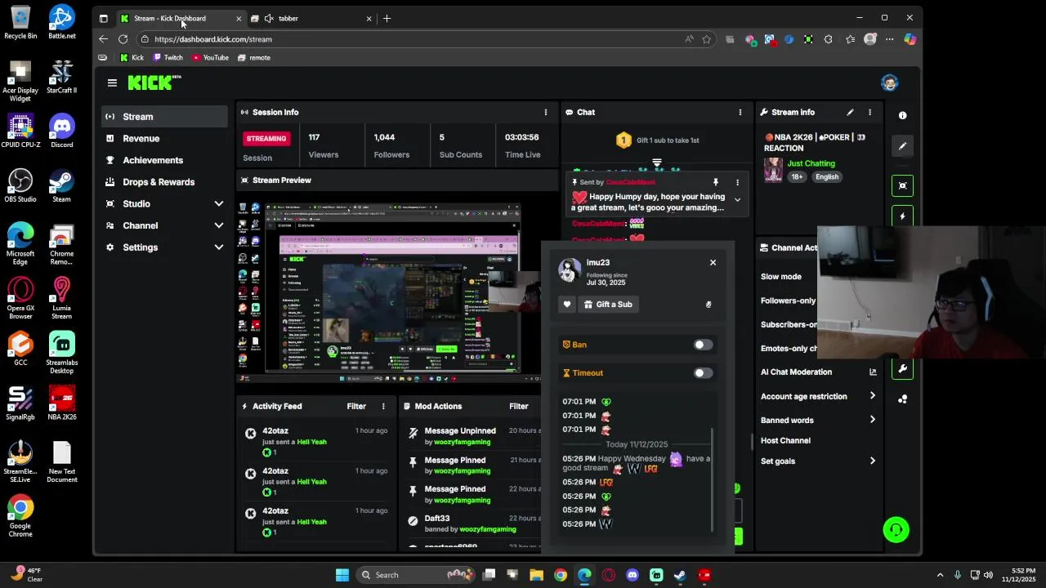Select Stream in the sidebar
Screen dimensions: 1046x588
tap(164, 117)
